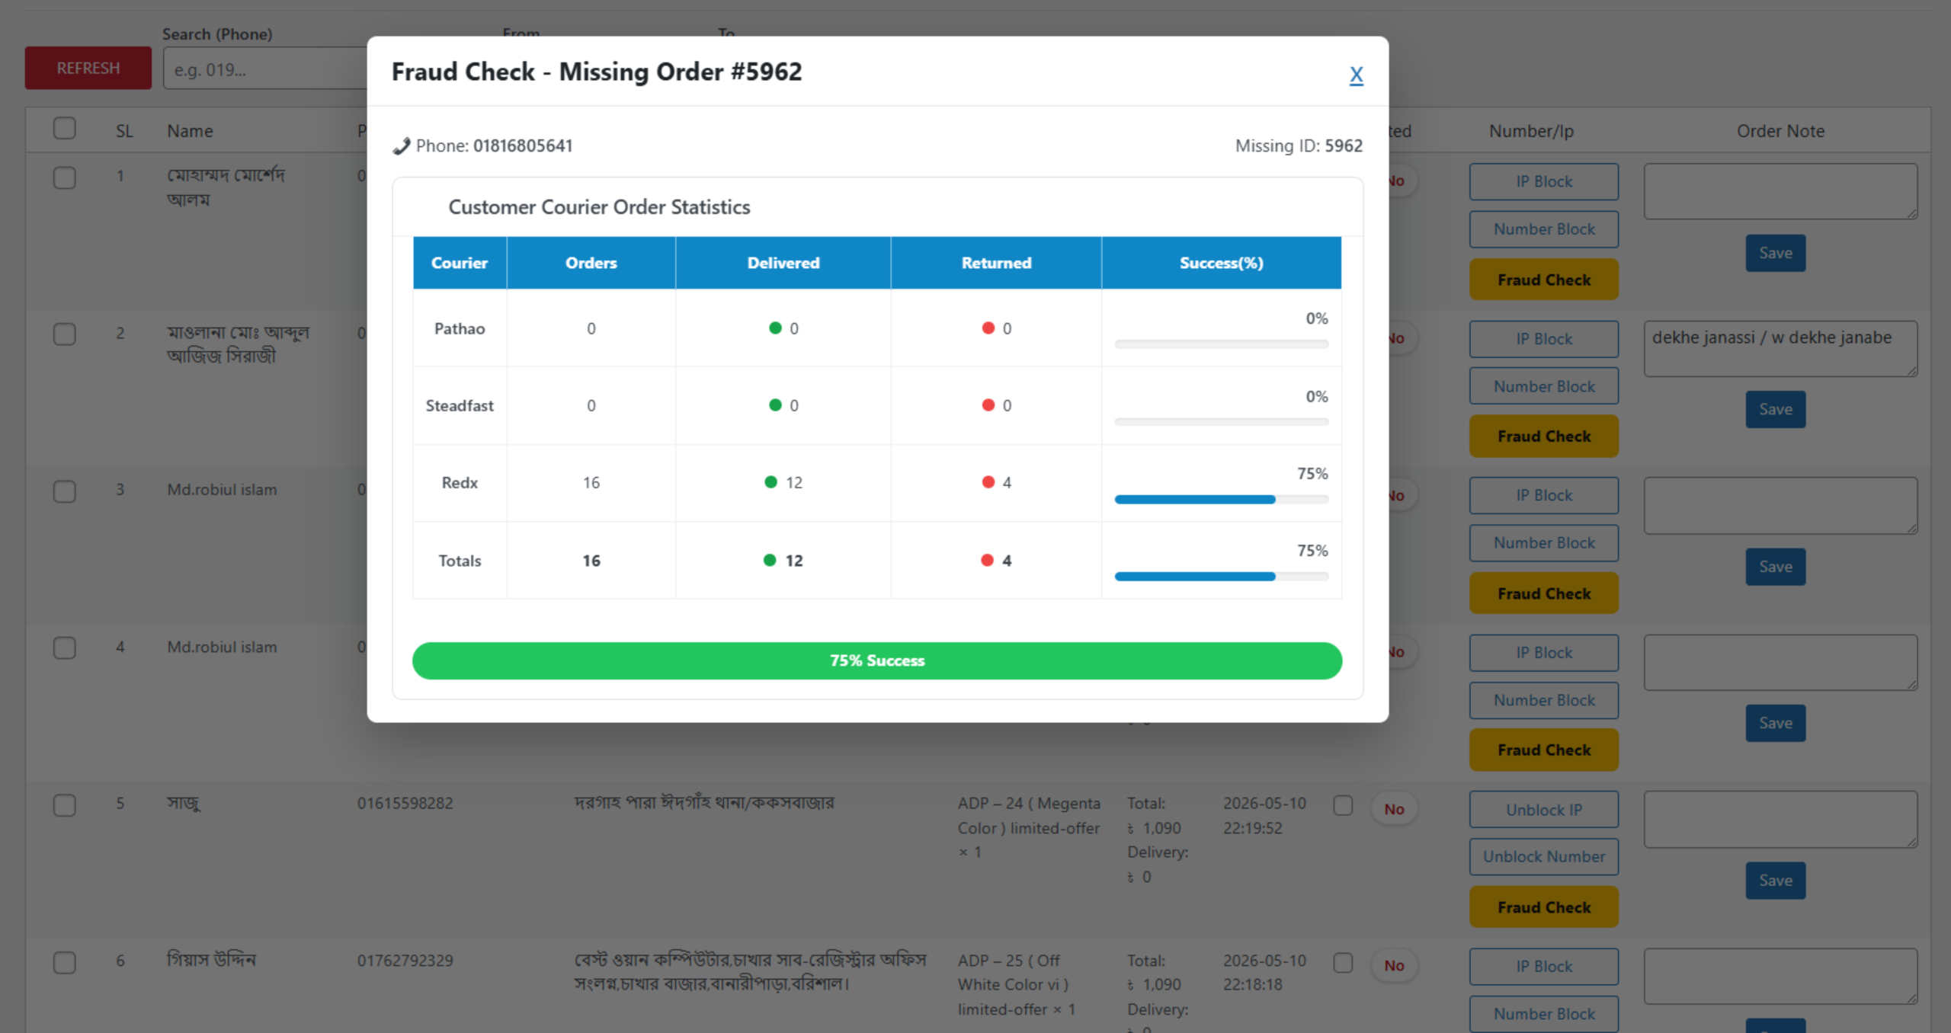Click IP Block in row 2
The width and height of the screenshot is (1951, 1033).
[1544, 339]
